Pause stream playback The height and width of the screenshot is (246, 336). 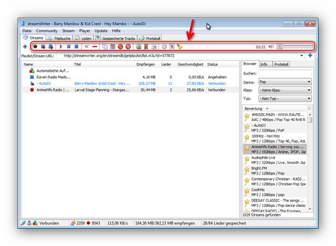(69, 46)
